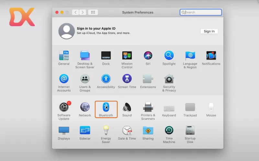Open Time Machine preferences
The width and height of the screenshot is (259, 161).
(x=169, y=130)
